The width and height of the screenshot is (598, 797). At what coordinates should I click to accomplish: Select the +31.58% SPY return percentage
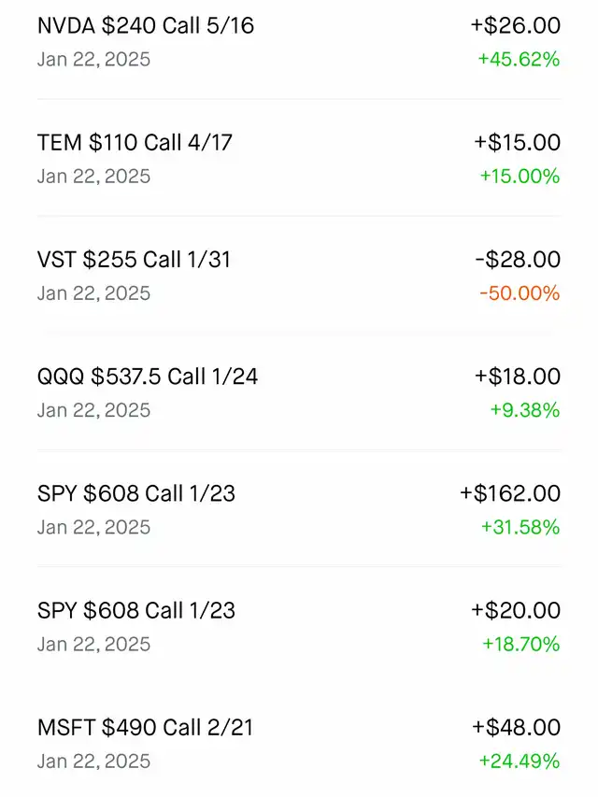[520, 527]
